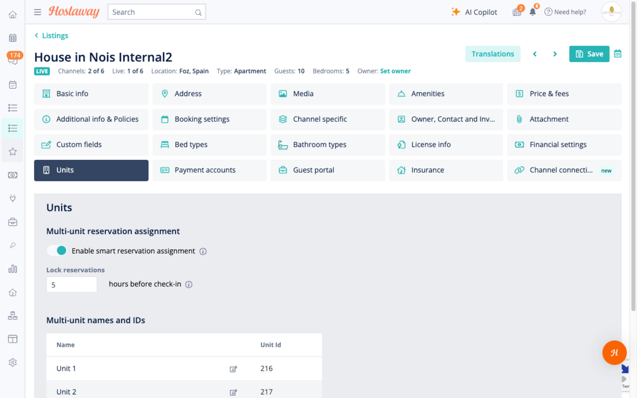Go to the previous listing arrow
The image size is (637, 398).
[535, 54]
